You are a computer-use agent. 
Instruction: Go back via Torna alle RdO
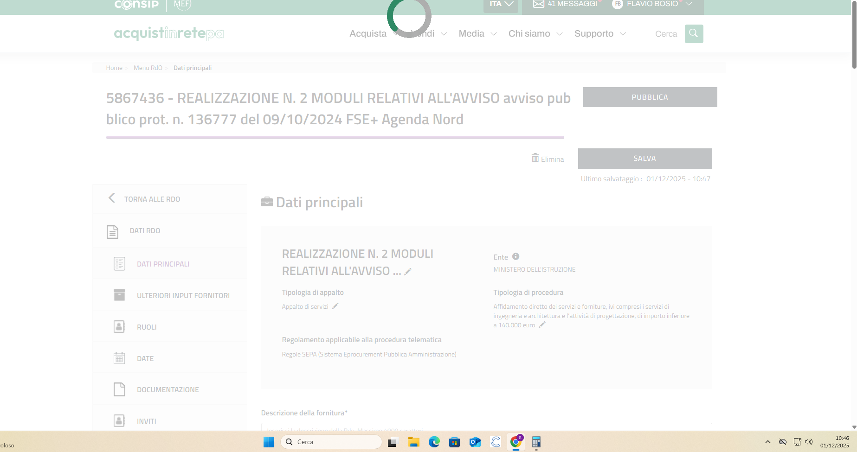tap(152, 199)
